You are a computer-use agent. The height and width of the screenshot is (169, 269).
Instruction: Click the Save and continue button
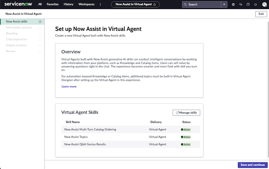[x=253, y=165]
